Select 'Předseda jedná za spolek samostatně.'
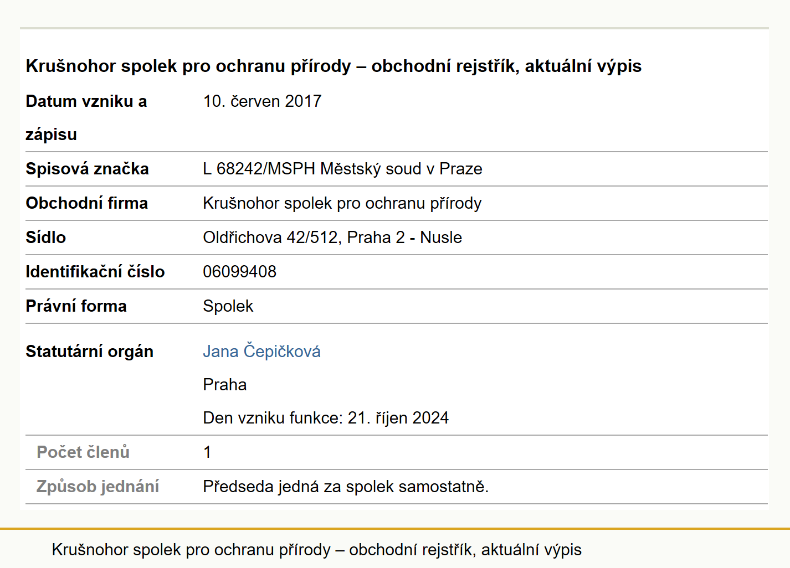The height and width of the screenshot is (568, 790). tap(346, 487)
